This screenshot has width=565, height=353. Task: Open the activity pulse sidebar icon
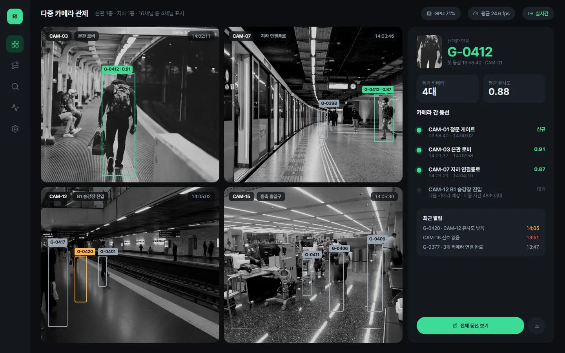[15, 107]
